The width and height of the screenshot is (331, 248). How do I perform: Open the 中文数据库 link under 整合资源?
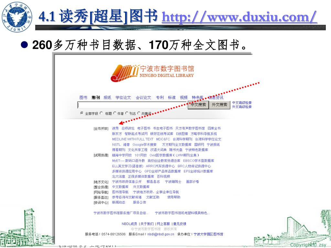click(120, 187)
